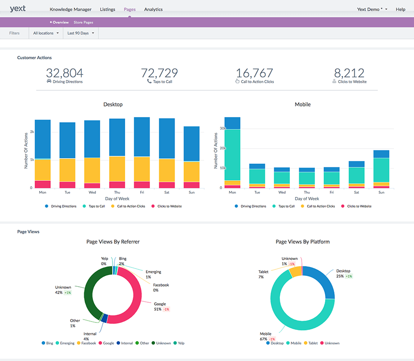414x361 pixels.
Task: Click the Yext logo
Action: point(17,8)
